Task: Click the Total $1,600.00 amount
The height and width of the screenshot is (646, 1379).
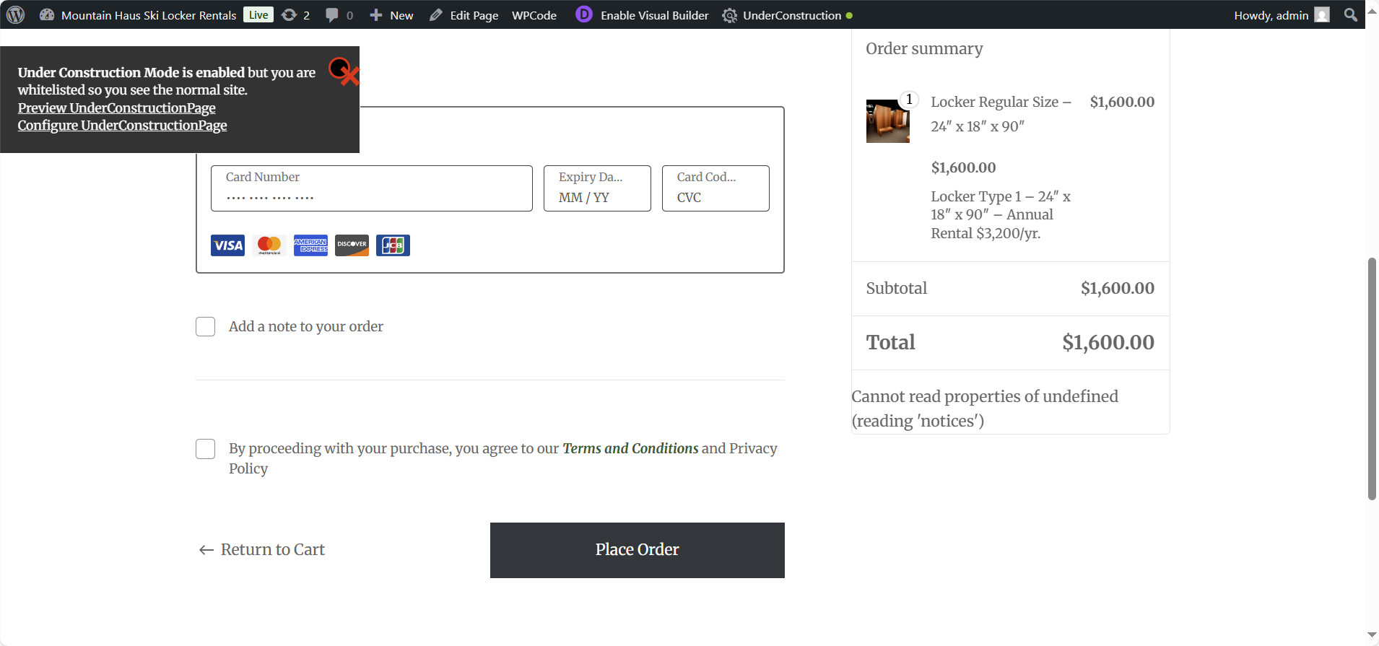Action: pos(1108,342)
